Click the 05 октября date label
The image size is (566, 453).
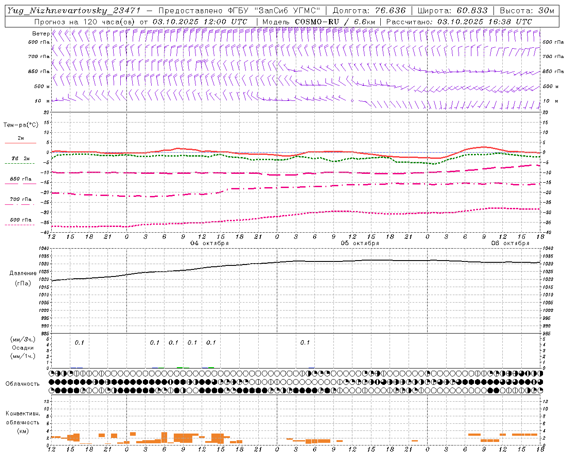point(360,243)
